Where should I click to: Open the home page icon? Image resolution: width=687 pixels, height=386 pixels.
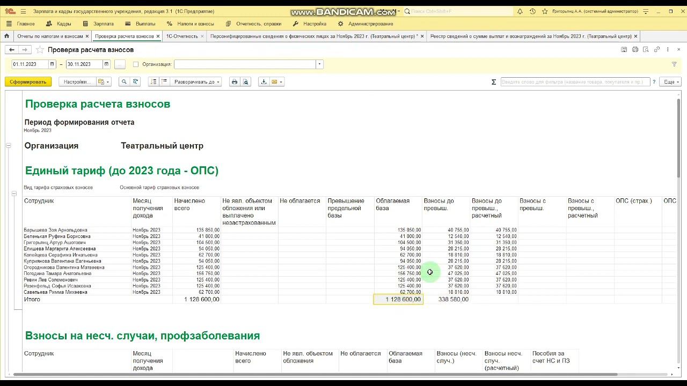[x=7, y=36]
